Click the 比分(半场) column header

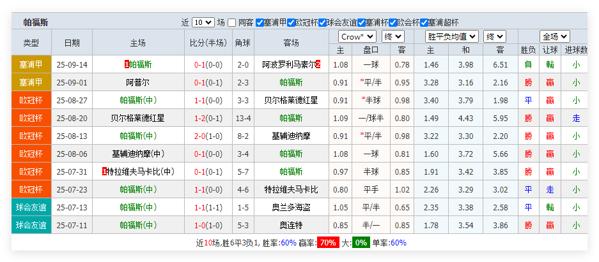208,43
